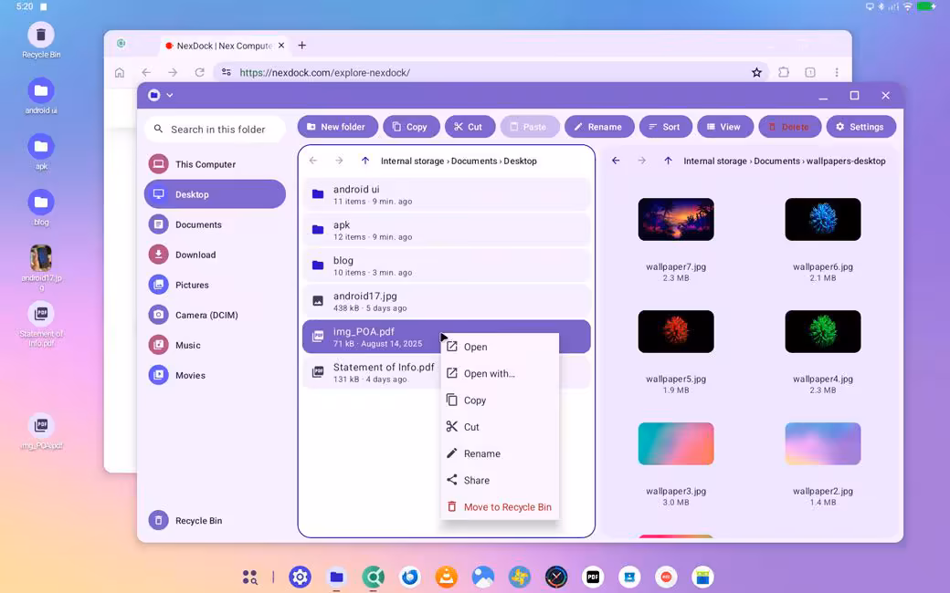The height and width of the screenshot is (593, 950).
Task: Open Recycle Bin in sidebar
Action: (x=215, y=520)
